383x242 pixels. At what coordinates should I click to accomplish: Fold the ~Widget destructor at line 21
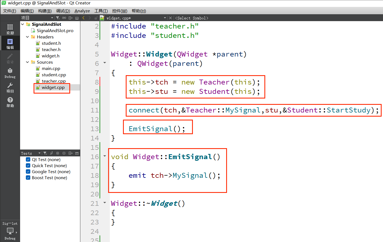(105, 203)
